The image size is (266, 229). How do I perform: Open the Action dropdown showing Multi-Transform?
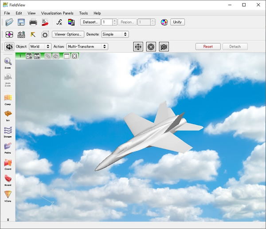87,47
